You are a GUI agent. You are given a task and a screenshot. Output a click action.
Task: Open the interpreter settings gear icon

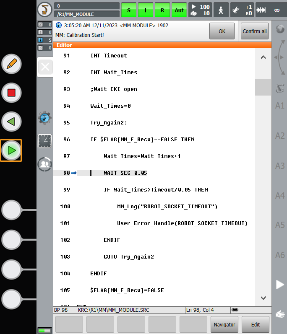[44, 118]
